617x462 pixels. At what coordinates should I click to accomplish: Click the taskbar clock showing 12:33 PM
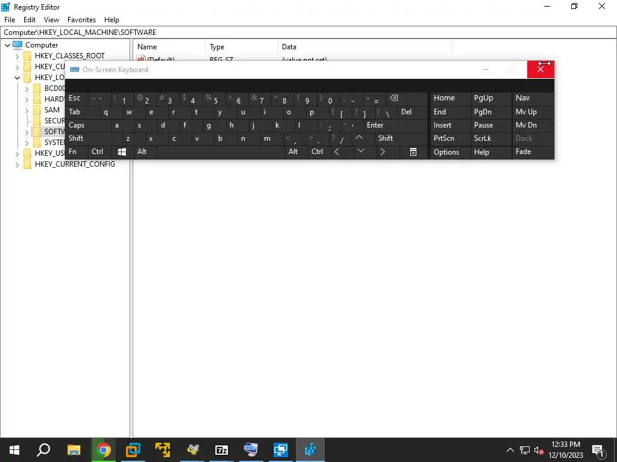point(566,450)
